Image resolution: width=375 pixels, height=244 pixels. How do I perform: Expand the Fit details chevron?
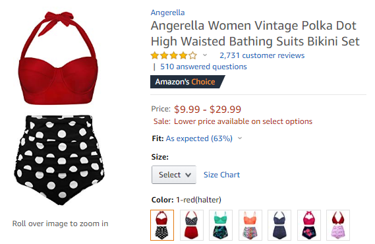point(240,138)
